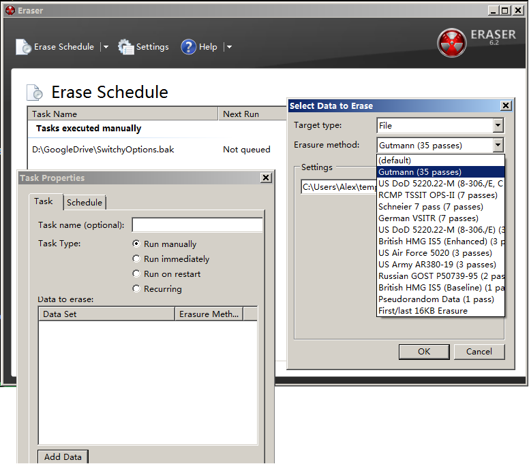Select US Air Force 5020 (3 passes)
The image size is (529, 464).
440,253
